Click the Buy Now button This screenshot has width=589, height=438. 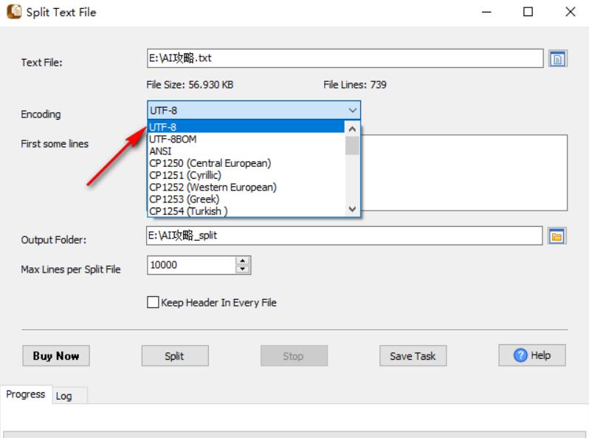click(56, 356)
